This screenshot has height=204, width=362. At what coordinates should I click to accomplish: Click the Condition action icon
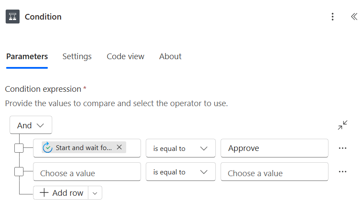pyautogui.click(x=13, y=17)
